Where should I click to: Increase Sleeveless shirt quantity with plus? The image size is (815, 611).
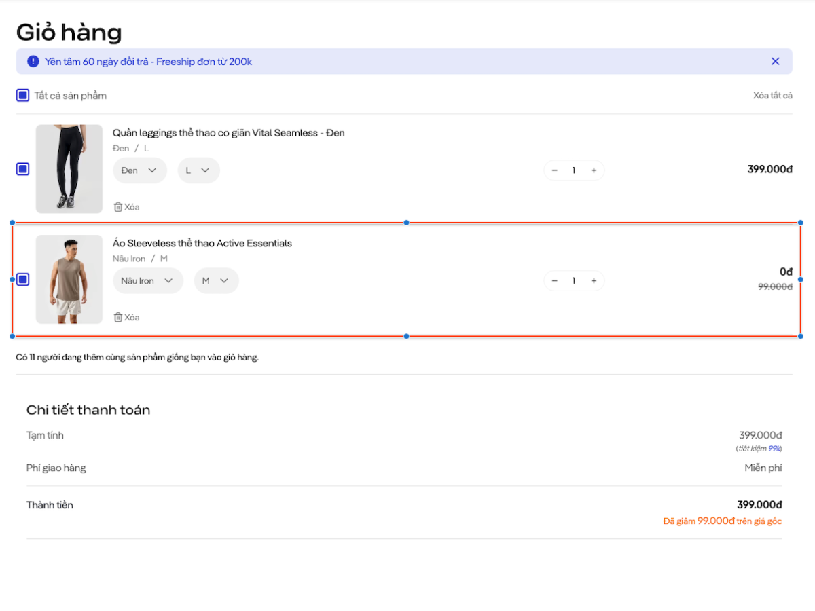pos(594,281)
